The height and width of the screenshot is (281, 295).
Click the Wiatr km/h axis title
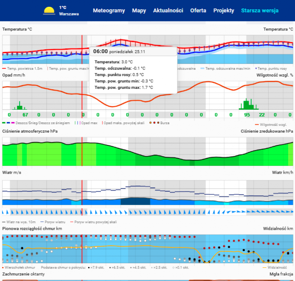[283, 173]
